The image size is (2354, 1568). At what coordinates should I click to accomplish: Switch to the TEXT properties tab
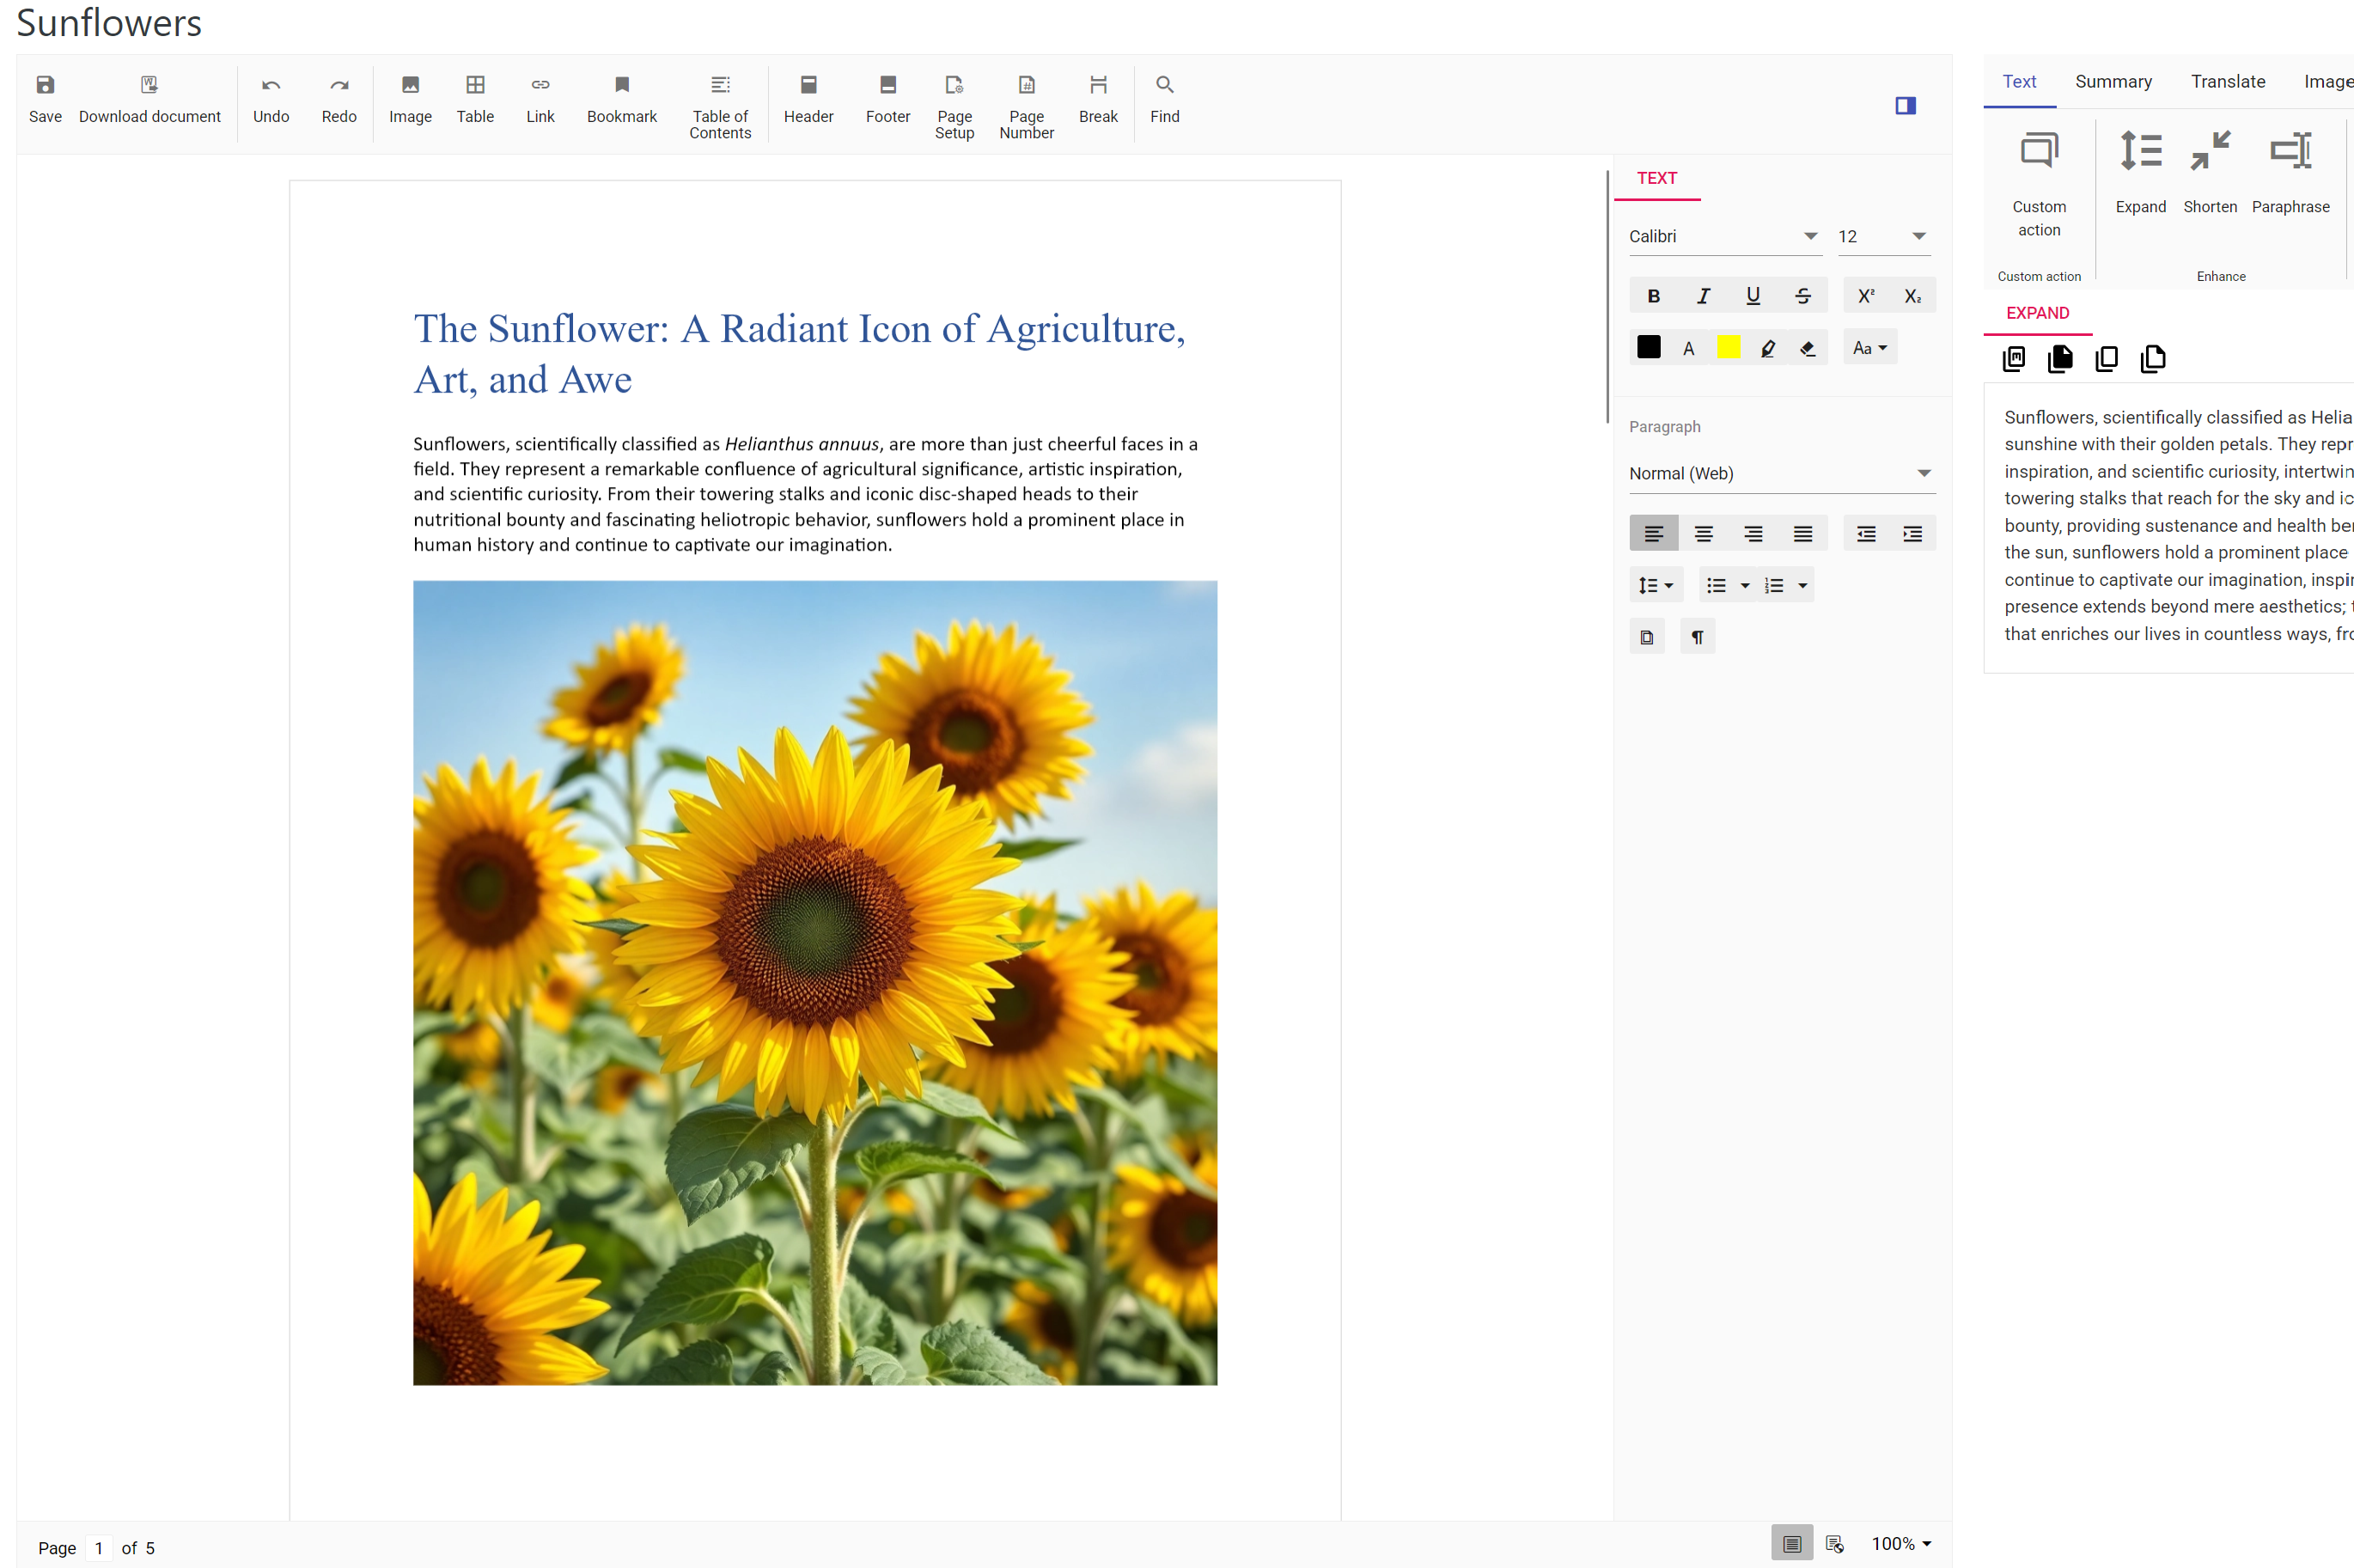pos(1656,178)
